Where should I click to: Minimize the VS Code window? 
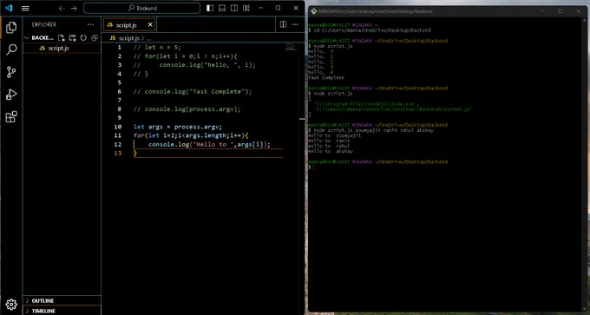262,8
